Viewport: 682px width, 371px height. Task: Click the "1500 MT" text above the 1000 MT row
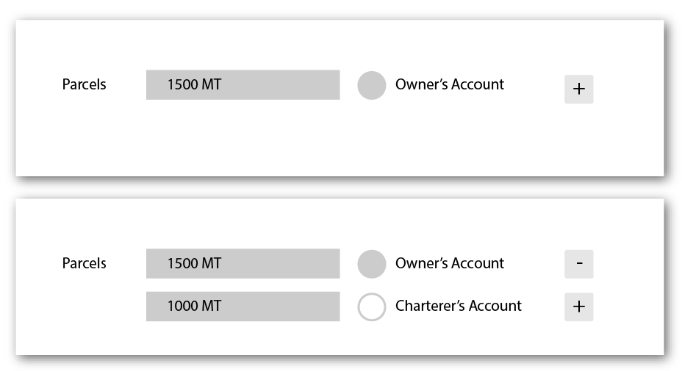click(194, 264)
